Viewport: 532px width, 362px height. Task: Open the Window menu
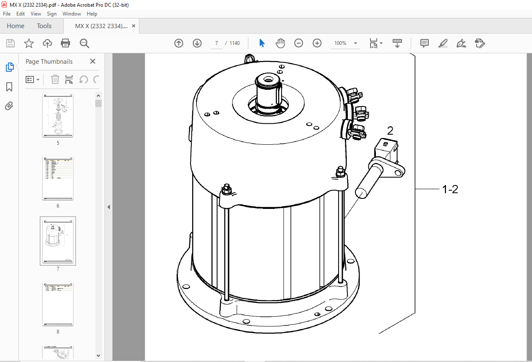point(72,14)
